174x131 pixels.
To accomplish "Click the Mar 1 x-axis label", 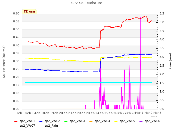I will point(139,113).
